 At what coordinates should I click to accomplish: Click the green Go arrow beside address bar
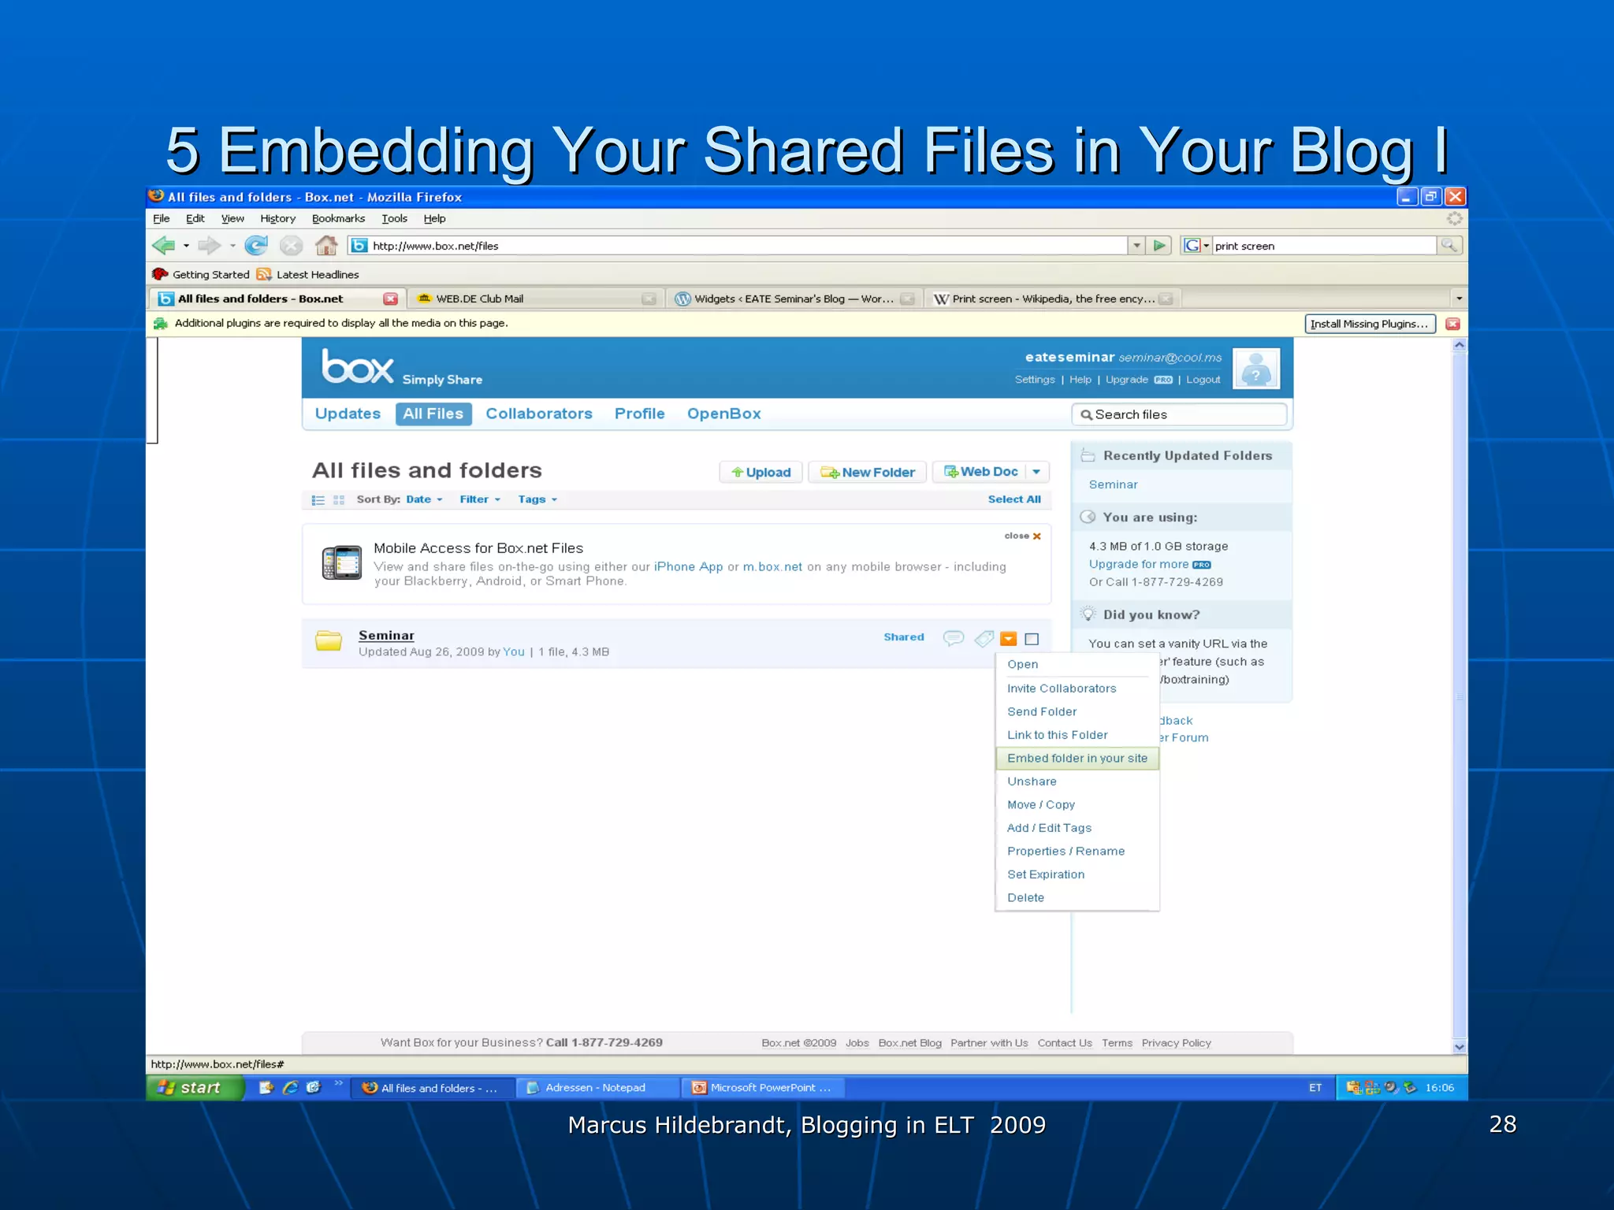click(1159, 246)
